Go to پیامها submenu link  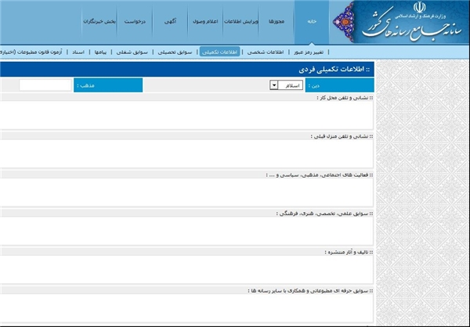coord(100,52)
